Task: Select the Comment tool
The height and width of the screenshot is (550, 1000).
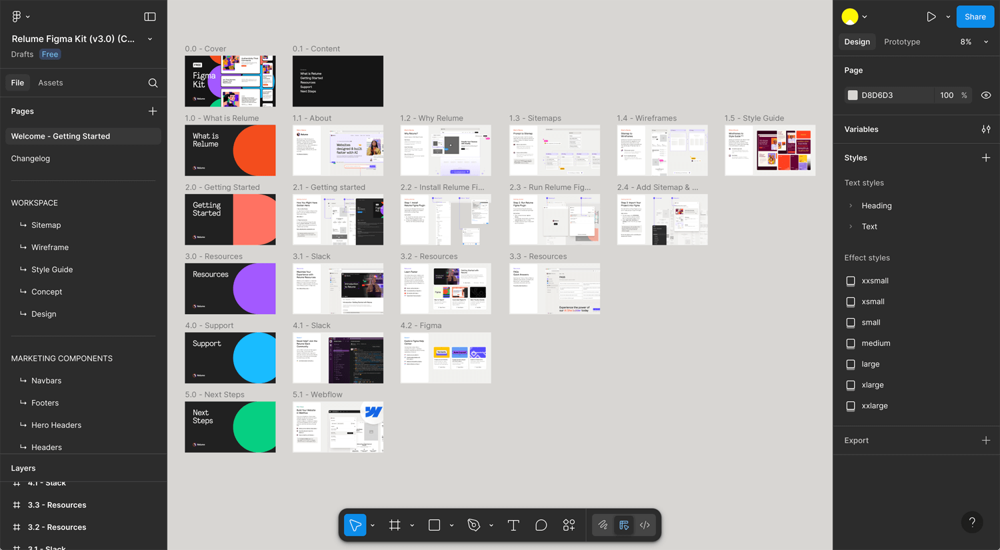Action: [541, 525]
